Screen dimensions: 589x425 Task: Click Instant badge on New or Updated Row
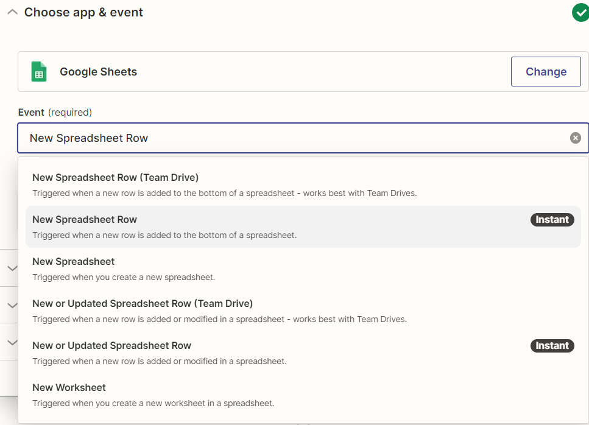click(552, 346)
